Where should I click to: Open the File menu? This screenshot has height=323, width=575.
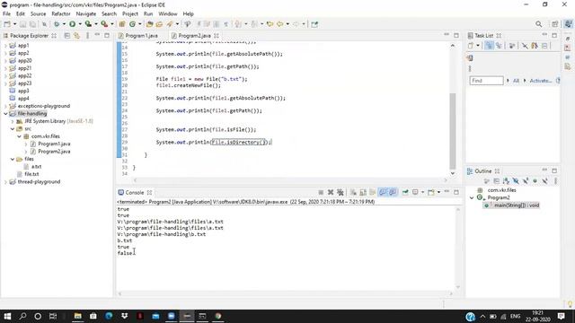pos(6,14)
